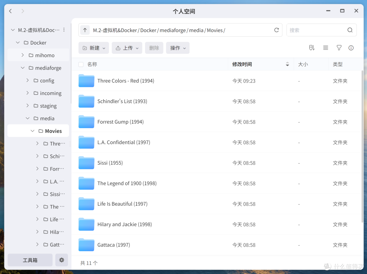Sort by the 类型 column header

[337, 64]
